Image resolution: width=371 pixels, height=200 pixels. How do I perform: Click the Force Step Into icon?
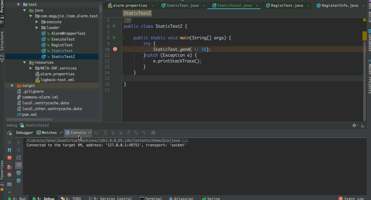[x=121, y=133]
